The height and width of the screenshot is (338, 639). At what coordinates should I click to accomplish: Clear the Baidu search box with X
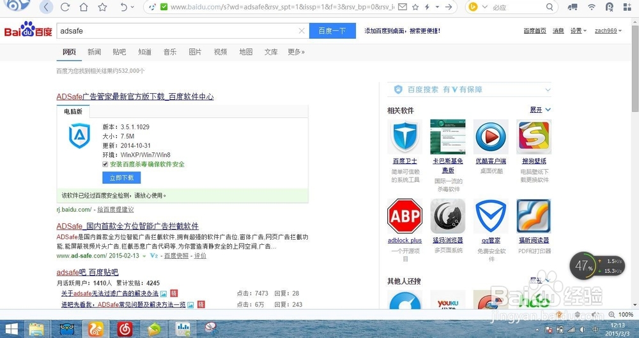pyautogui.click(x=302, y=31)
